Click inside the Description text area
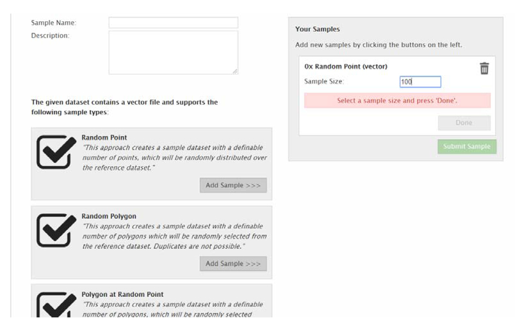515x327 pixels. (x=174, y=53)
